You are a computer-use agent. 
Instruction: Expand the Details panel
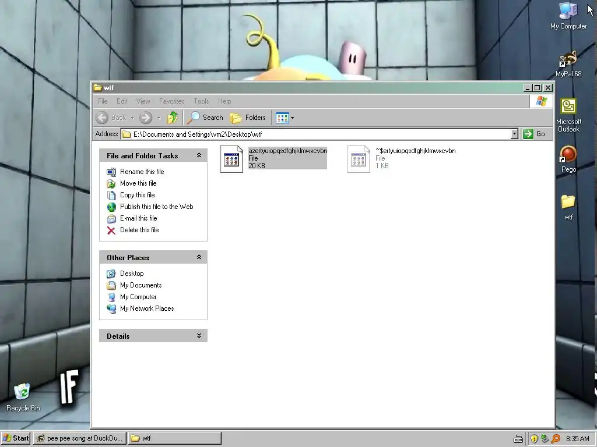click(199, 336)
